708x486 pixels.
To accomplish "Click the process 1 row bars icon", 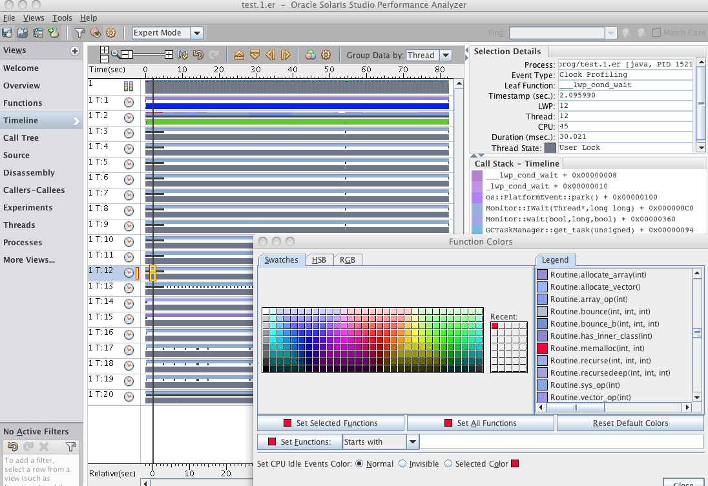I will 129,86.
